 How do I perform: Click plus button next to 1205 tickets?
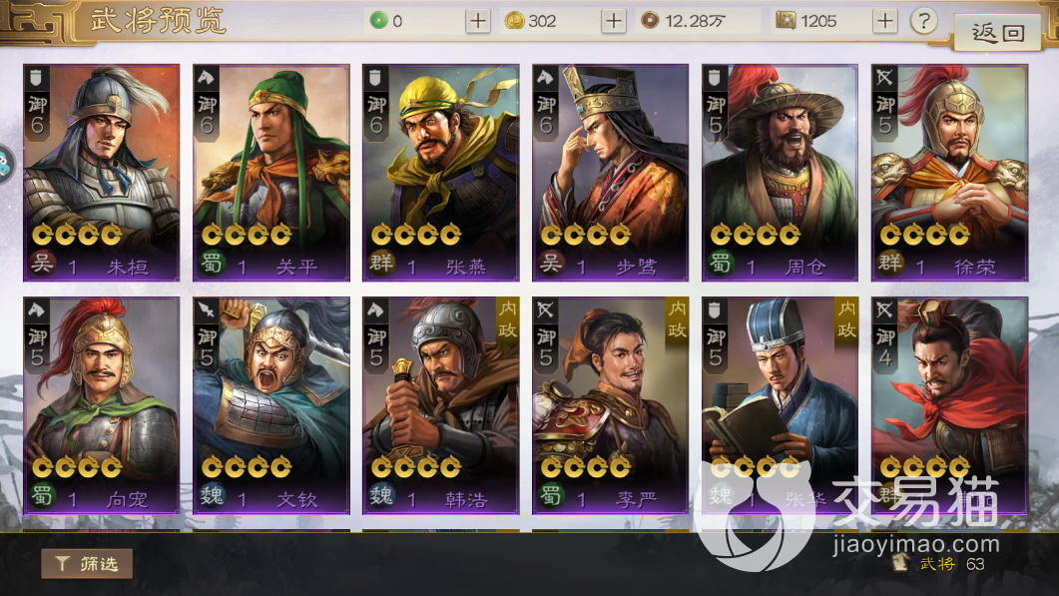click(884, 21)
